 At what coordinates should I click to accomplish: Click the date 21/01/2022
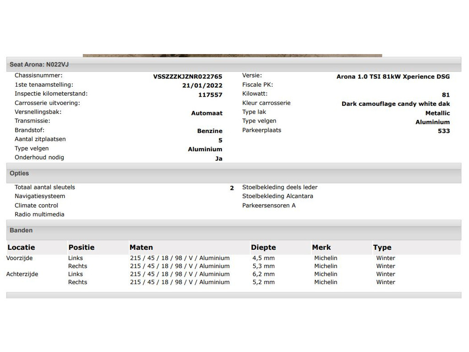202,86
